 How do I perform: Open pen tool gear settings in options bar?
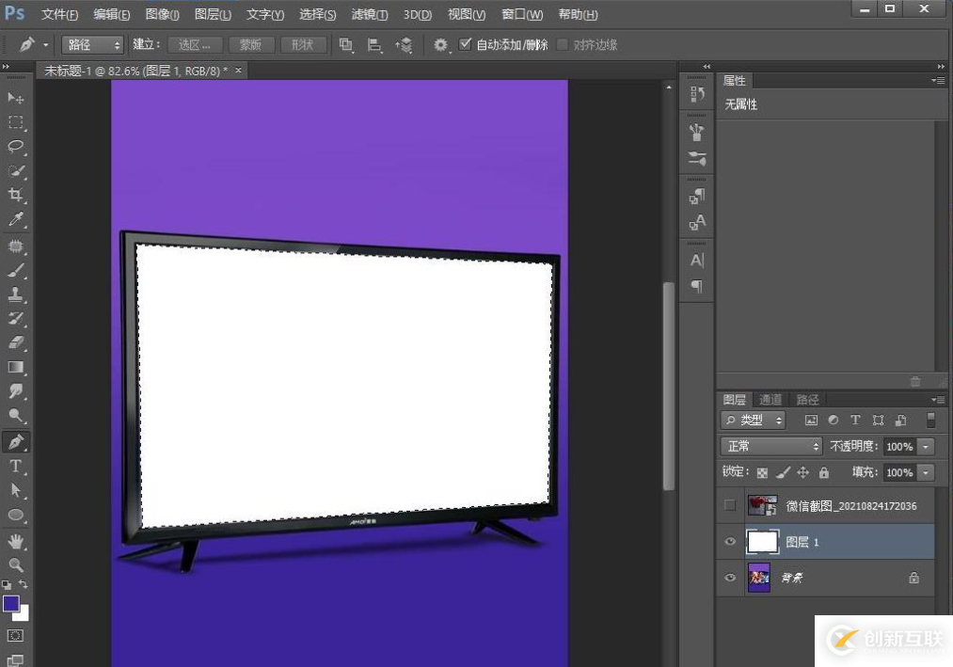(x=440, y=44)
